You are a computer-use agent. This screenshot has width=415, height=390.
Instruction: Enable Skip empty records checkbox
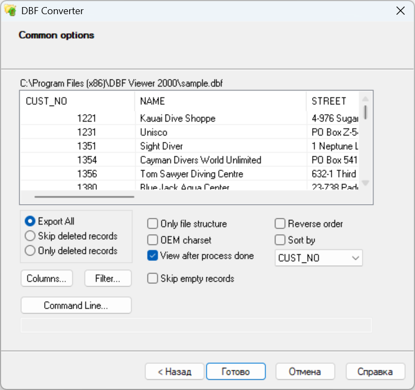(x=153, y=279)
